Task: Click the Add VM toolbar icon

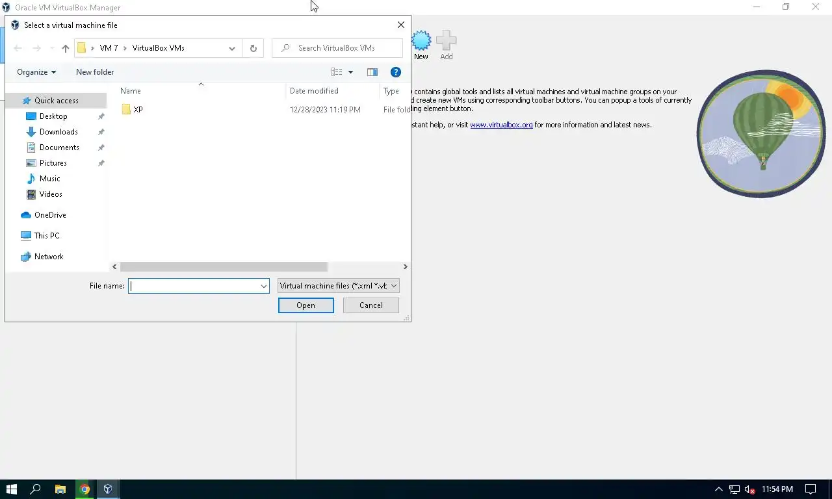Action: [x=446, y=45]
